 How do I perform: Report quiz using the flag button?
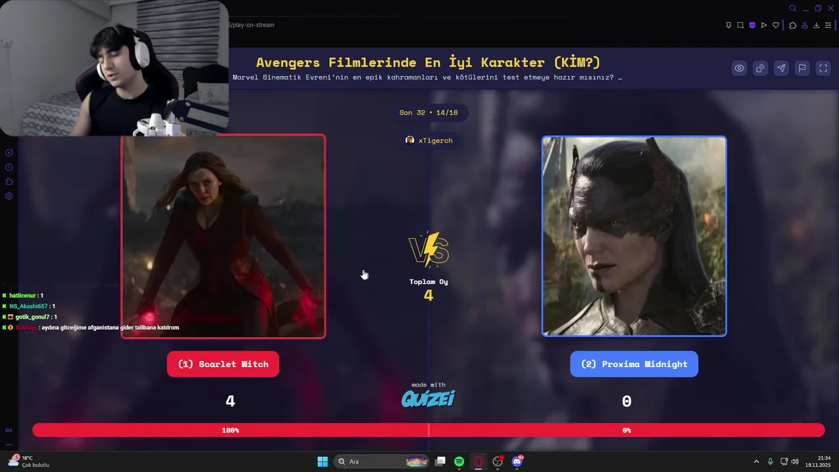click(802, 68)
